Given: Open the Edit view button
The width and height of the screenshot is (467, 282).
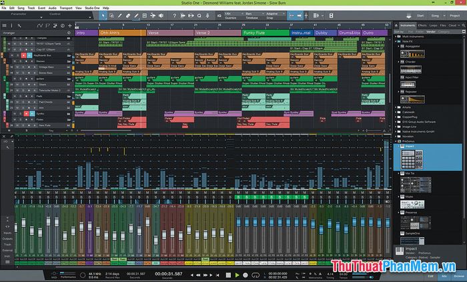Looking at the screenshot, I should pos(431,277).
